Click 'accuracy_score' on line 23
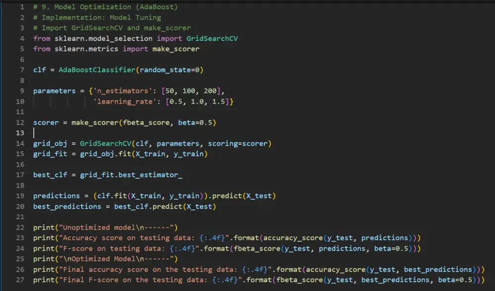Viewport: 495px width, 291px height. click(293, 238)
